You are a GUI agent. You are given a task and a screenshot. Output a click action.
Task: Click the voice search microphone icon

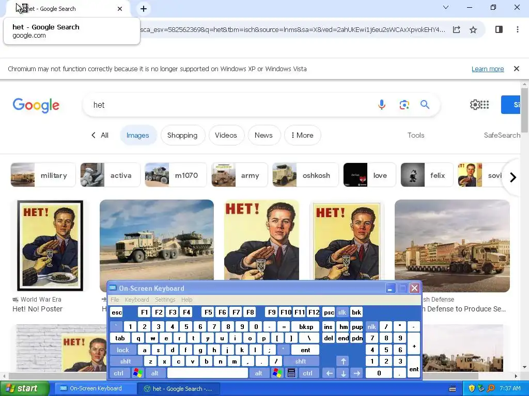pyautogui.click(x=382, y=105)
